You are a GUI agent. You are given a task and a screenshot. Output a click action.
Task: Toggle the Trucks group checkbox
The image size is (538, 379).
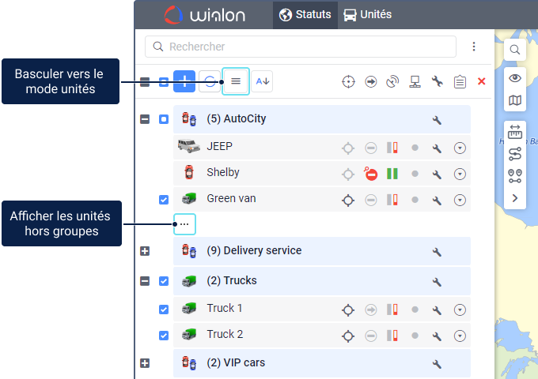[x=164, y=281]
